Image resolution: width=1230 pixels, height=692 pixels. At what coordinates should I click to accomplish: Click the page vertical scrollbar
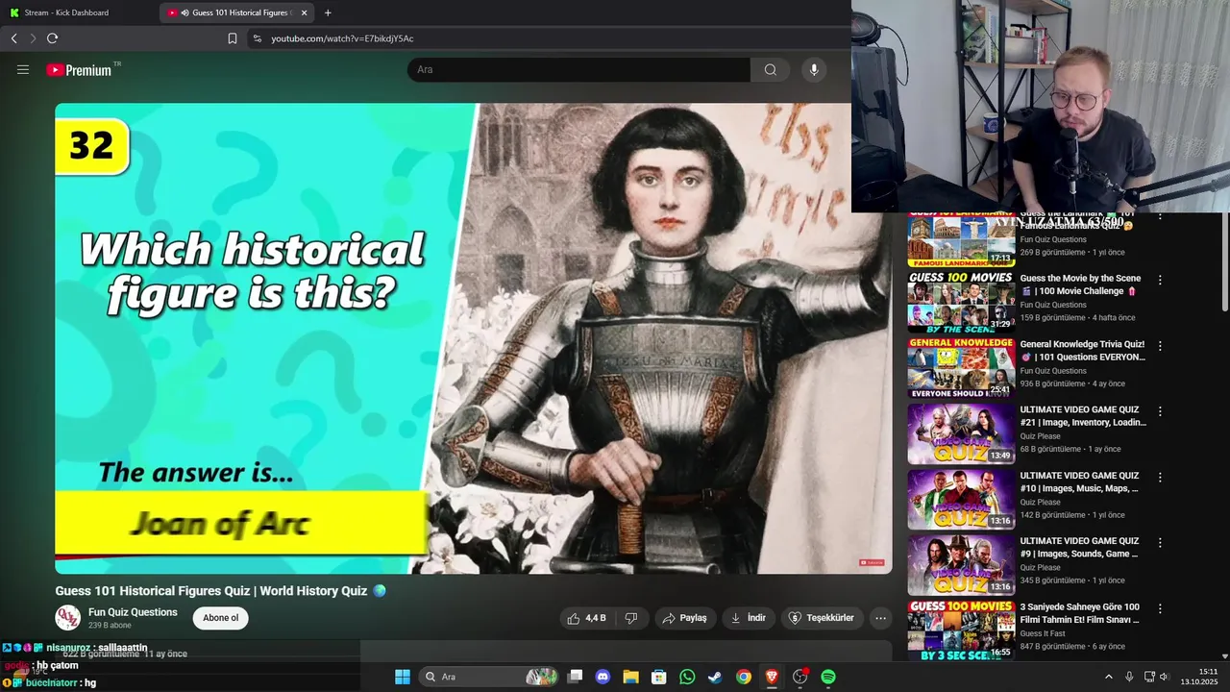tap(1224, 261)
